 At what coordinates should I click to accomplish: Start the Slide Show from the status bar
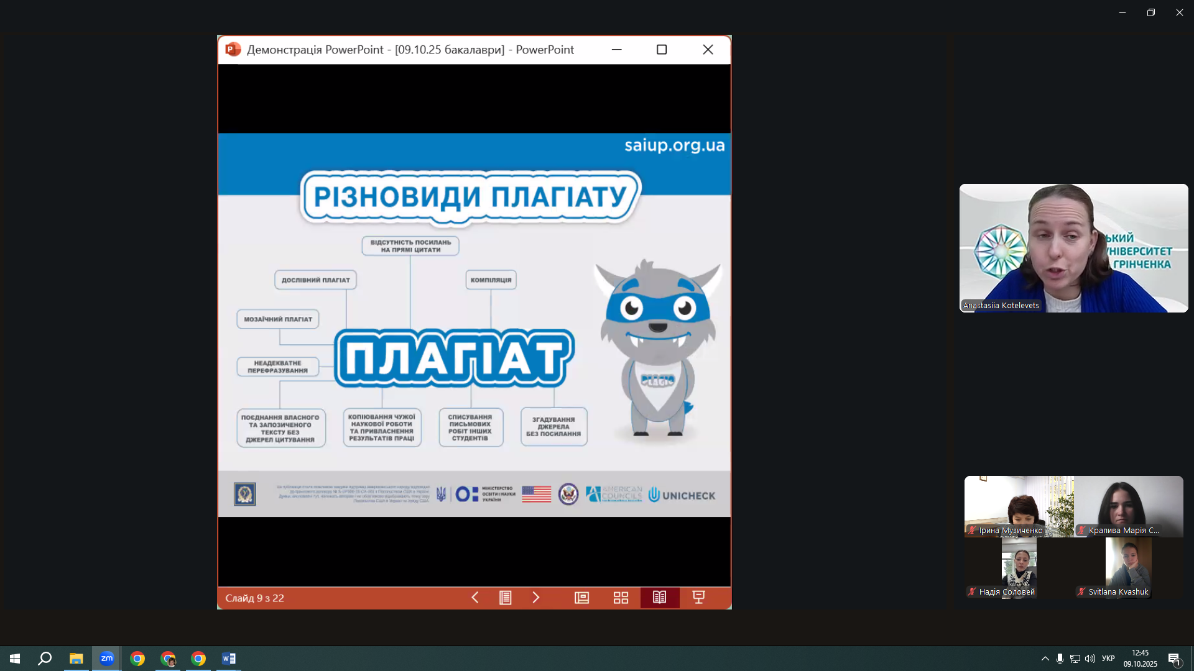coord(698,597)
